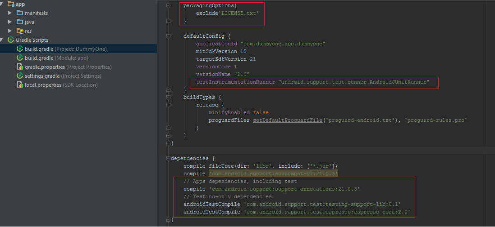The width and height of the screenshot is (495, 227).
Task: Select the res folder label
Action: [x=28, y=31]
